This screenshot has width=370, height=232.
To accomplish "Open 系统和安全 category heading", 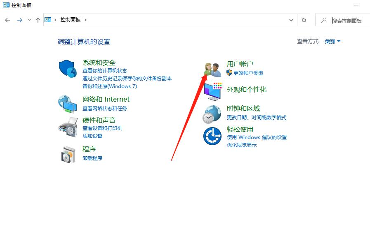I will [x=99, y=63].
